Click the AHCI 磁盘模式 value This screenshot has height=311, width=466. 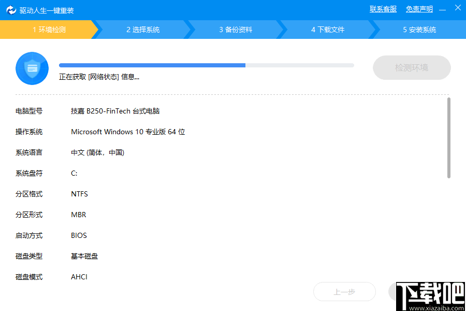point(79,277)
